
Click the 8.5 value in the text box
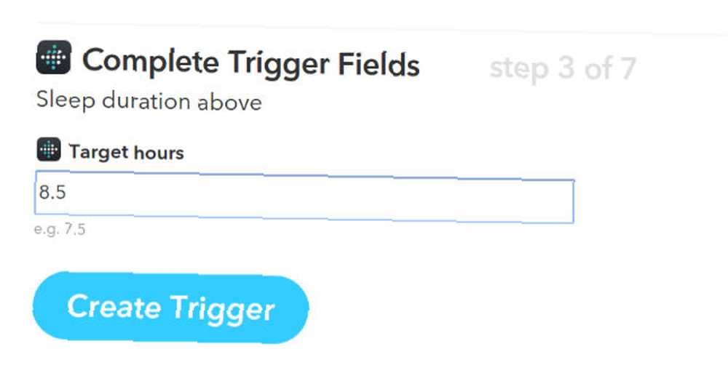(52, 192)
